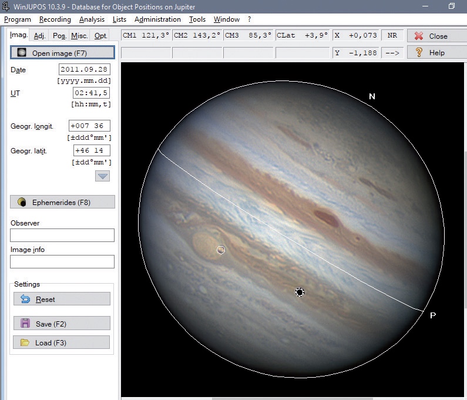Viewport: 467px width, 400px height.
Task: Load settings with Load (F3)
Action: click(x=62, y=342)
